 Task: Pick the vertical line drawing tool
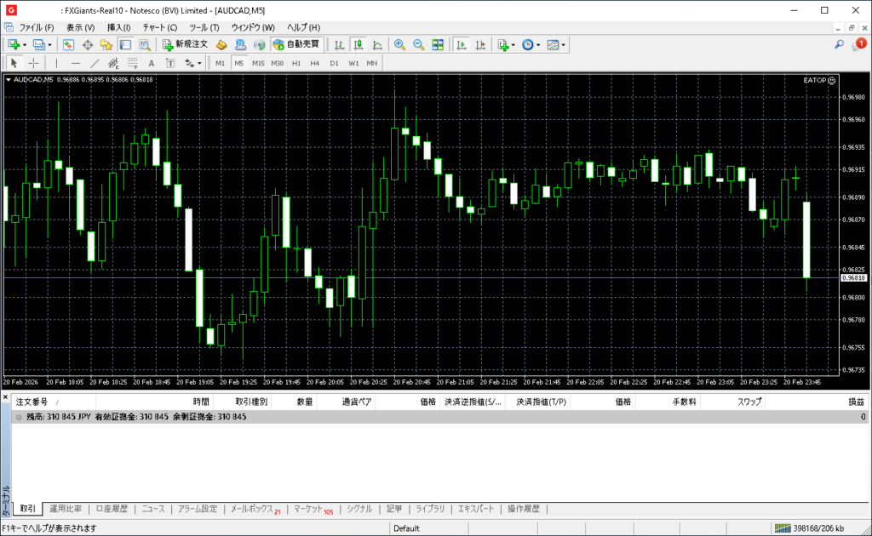[57, 63]
